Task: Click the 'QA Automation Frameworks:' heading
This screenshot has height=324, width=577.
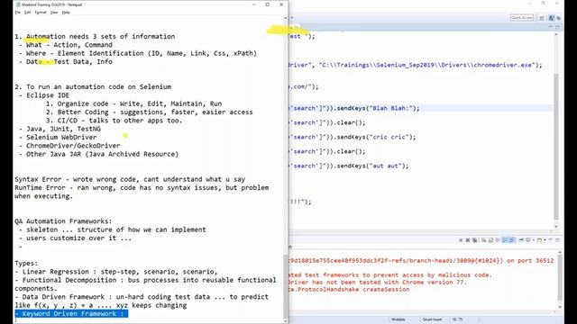Action: [63, 221]
